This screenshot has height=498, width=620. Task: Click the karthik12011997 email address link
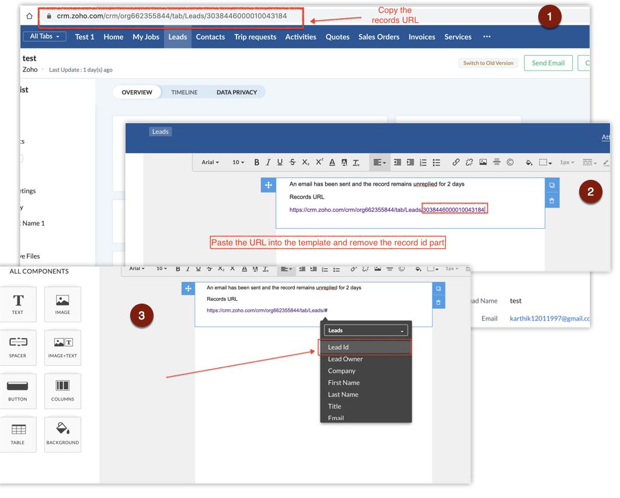click(x=549, y=318)
